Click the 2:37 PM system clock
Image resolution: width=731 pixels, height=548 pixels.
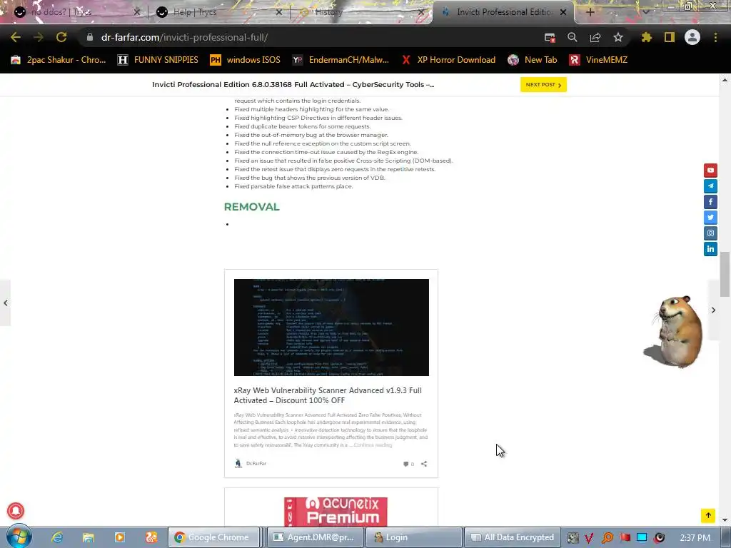(x=695, y=538)
